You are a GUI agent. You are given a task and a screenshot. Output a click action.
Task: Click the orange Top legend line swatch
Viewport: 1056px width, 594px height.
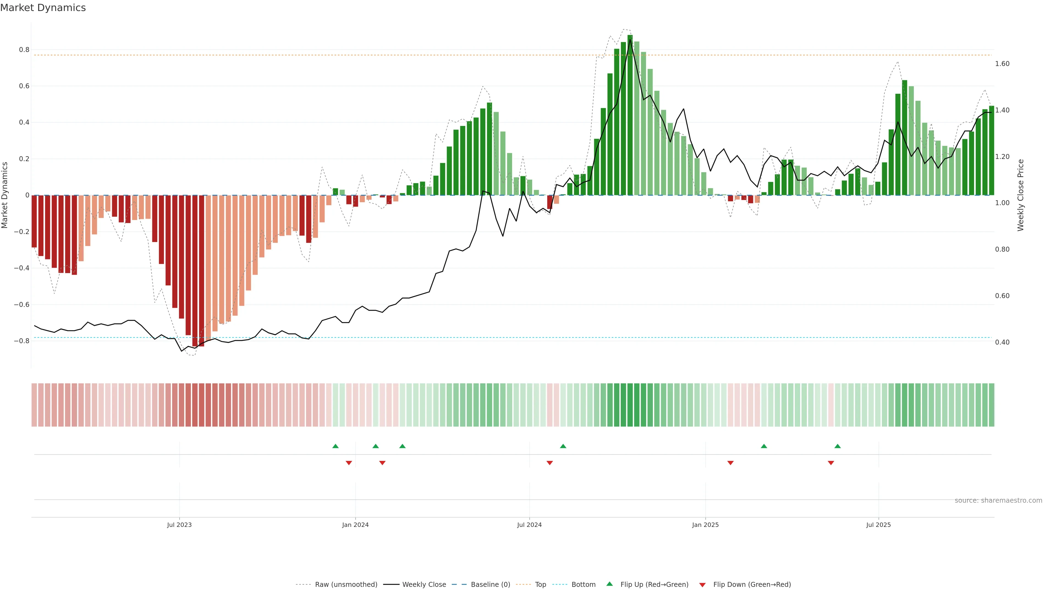pos(523,585)
